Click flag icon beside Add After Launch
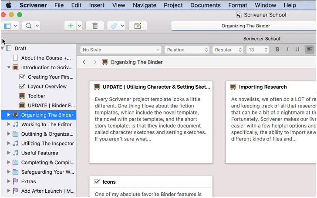Screen dimensions: 317x198 pos(16,191)
